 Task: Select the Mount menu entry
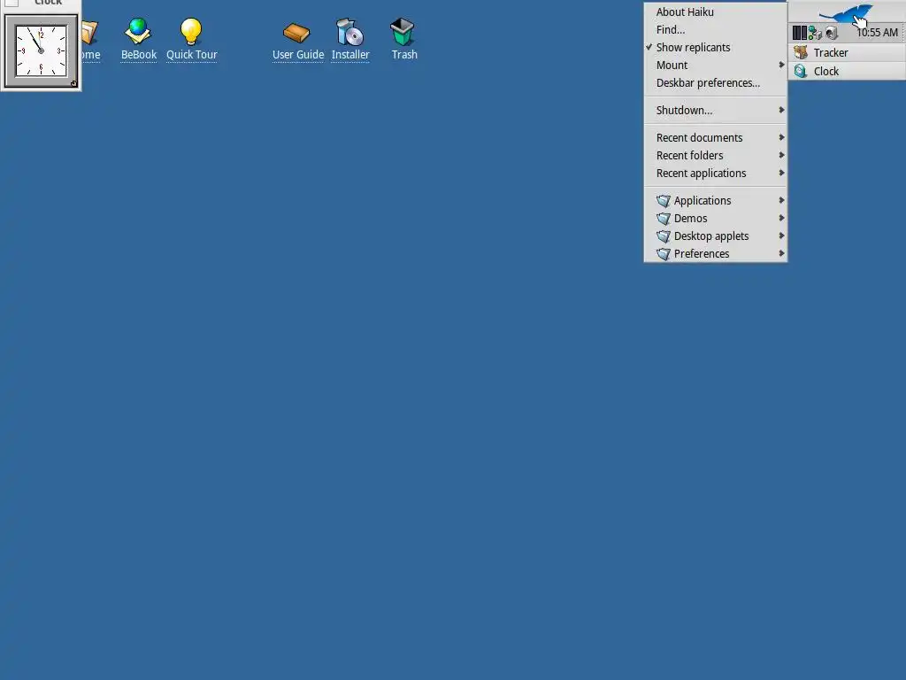click(716, 66)
